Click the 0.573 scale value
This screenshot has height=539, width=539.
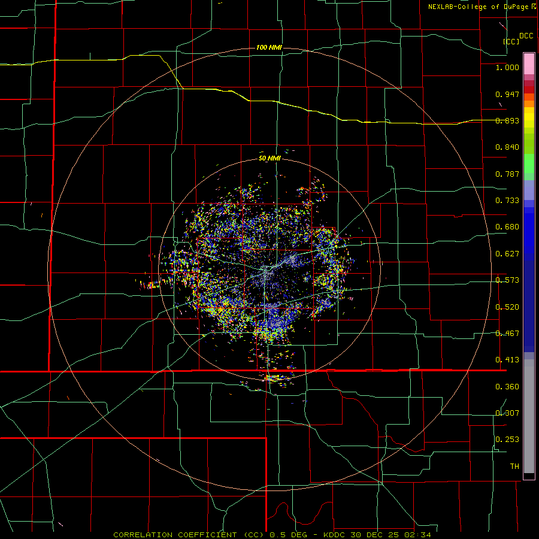click(x=507, y=280)
